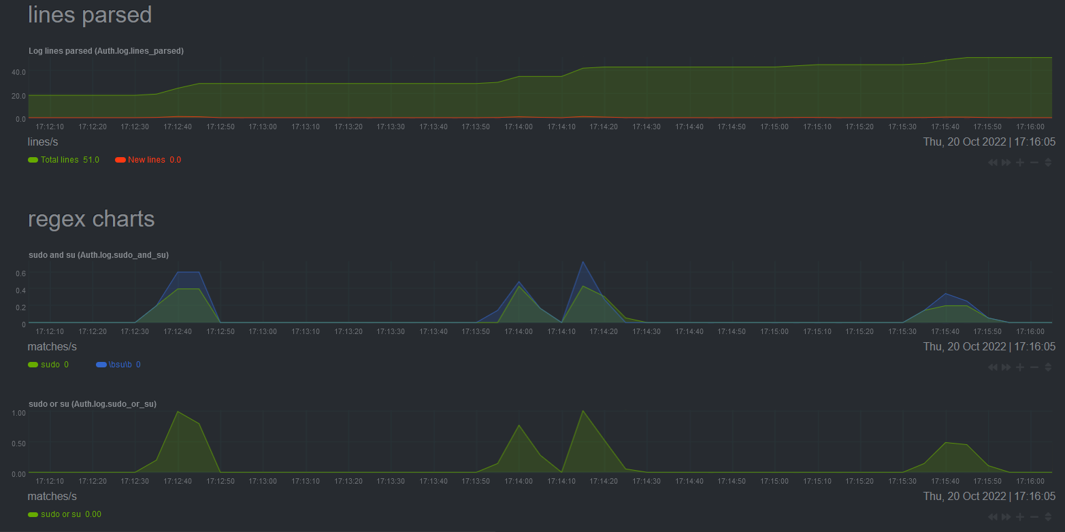Zoom out the Log lines parsed chart

click(x=1034, y=163)
